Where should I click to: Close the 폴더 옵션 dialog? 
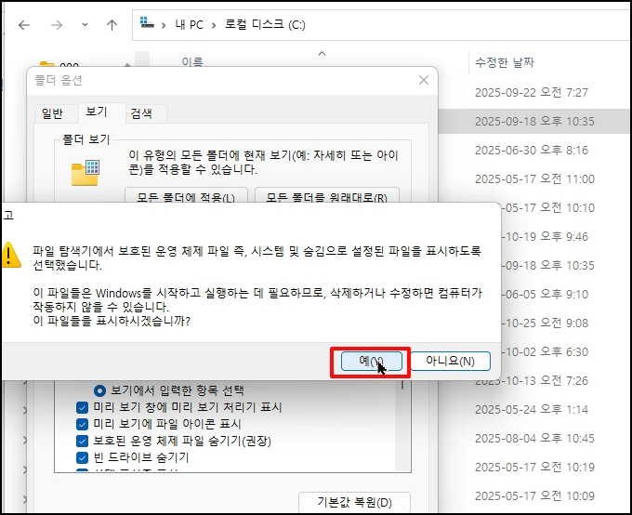pyautogui.click(x=424, y=80)
